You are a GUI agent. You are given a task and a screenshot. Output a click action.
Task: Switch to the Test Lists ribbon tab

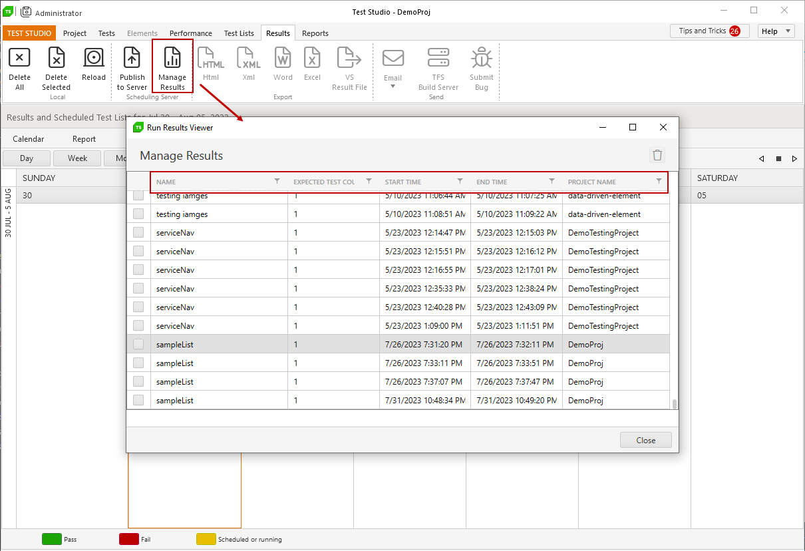[x=239, y=33]
